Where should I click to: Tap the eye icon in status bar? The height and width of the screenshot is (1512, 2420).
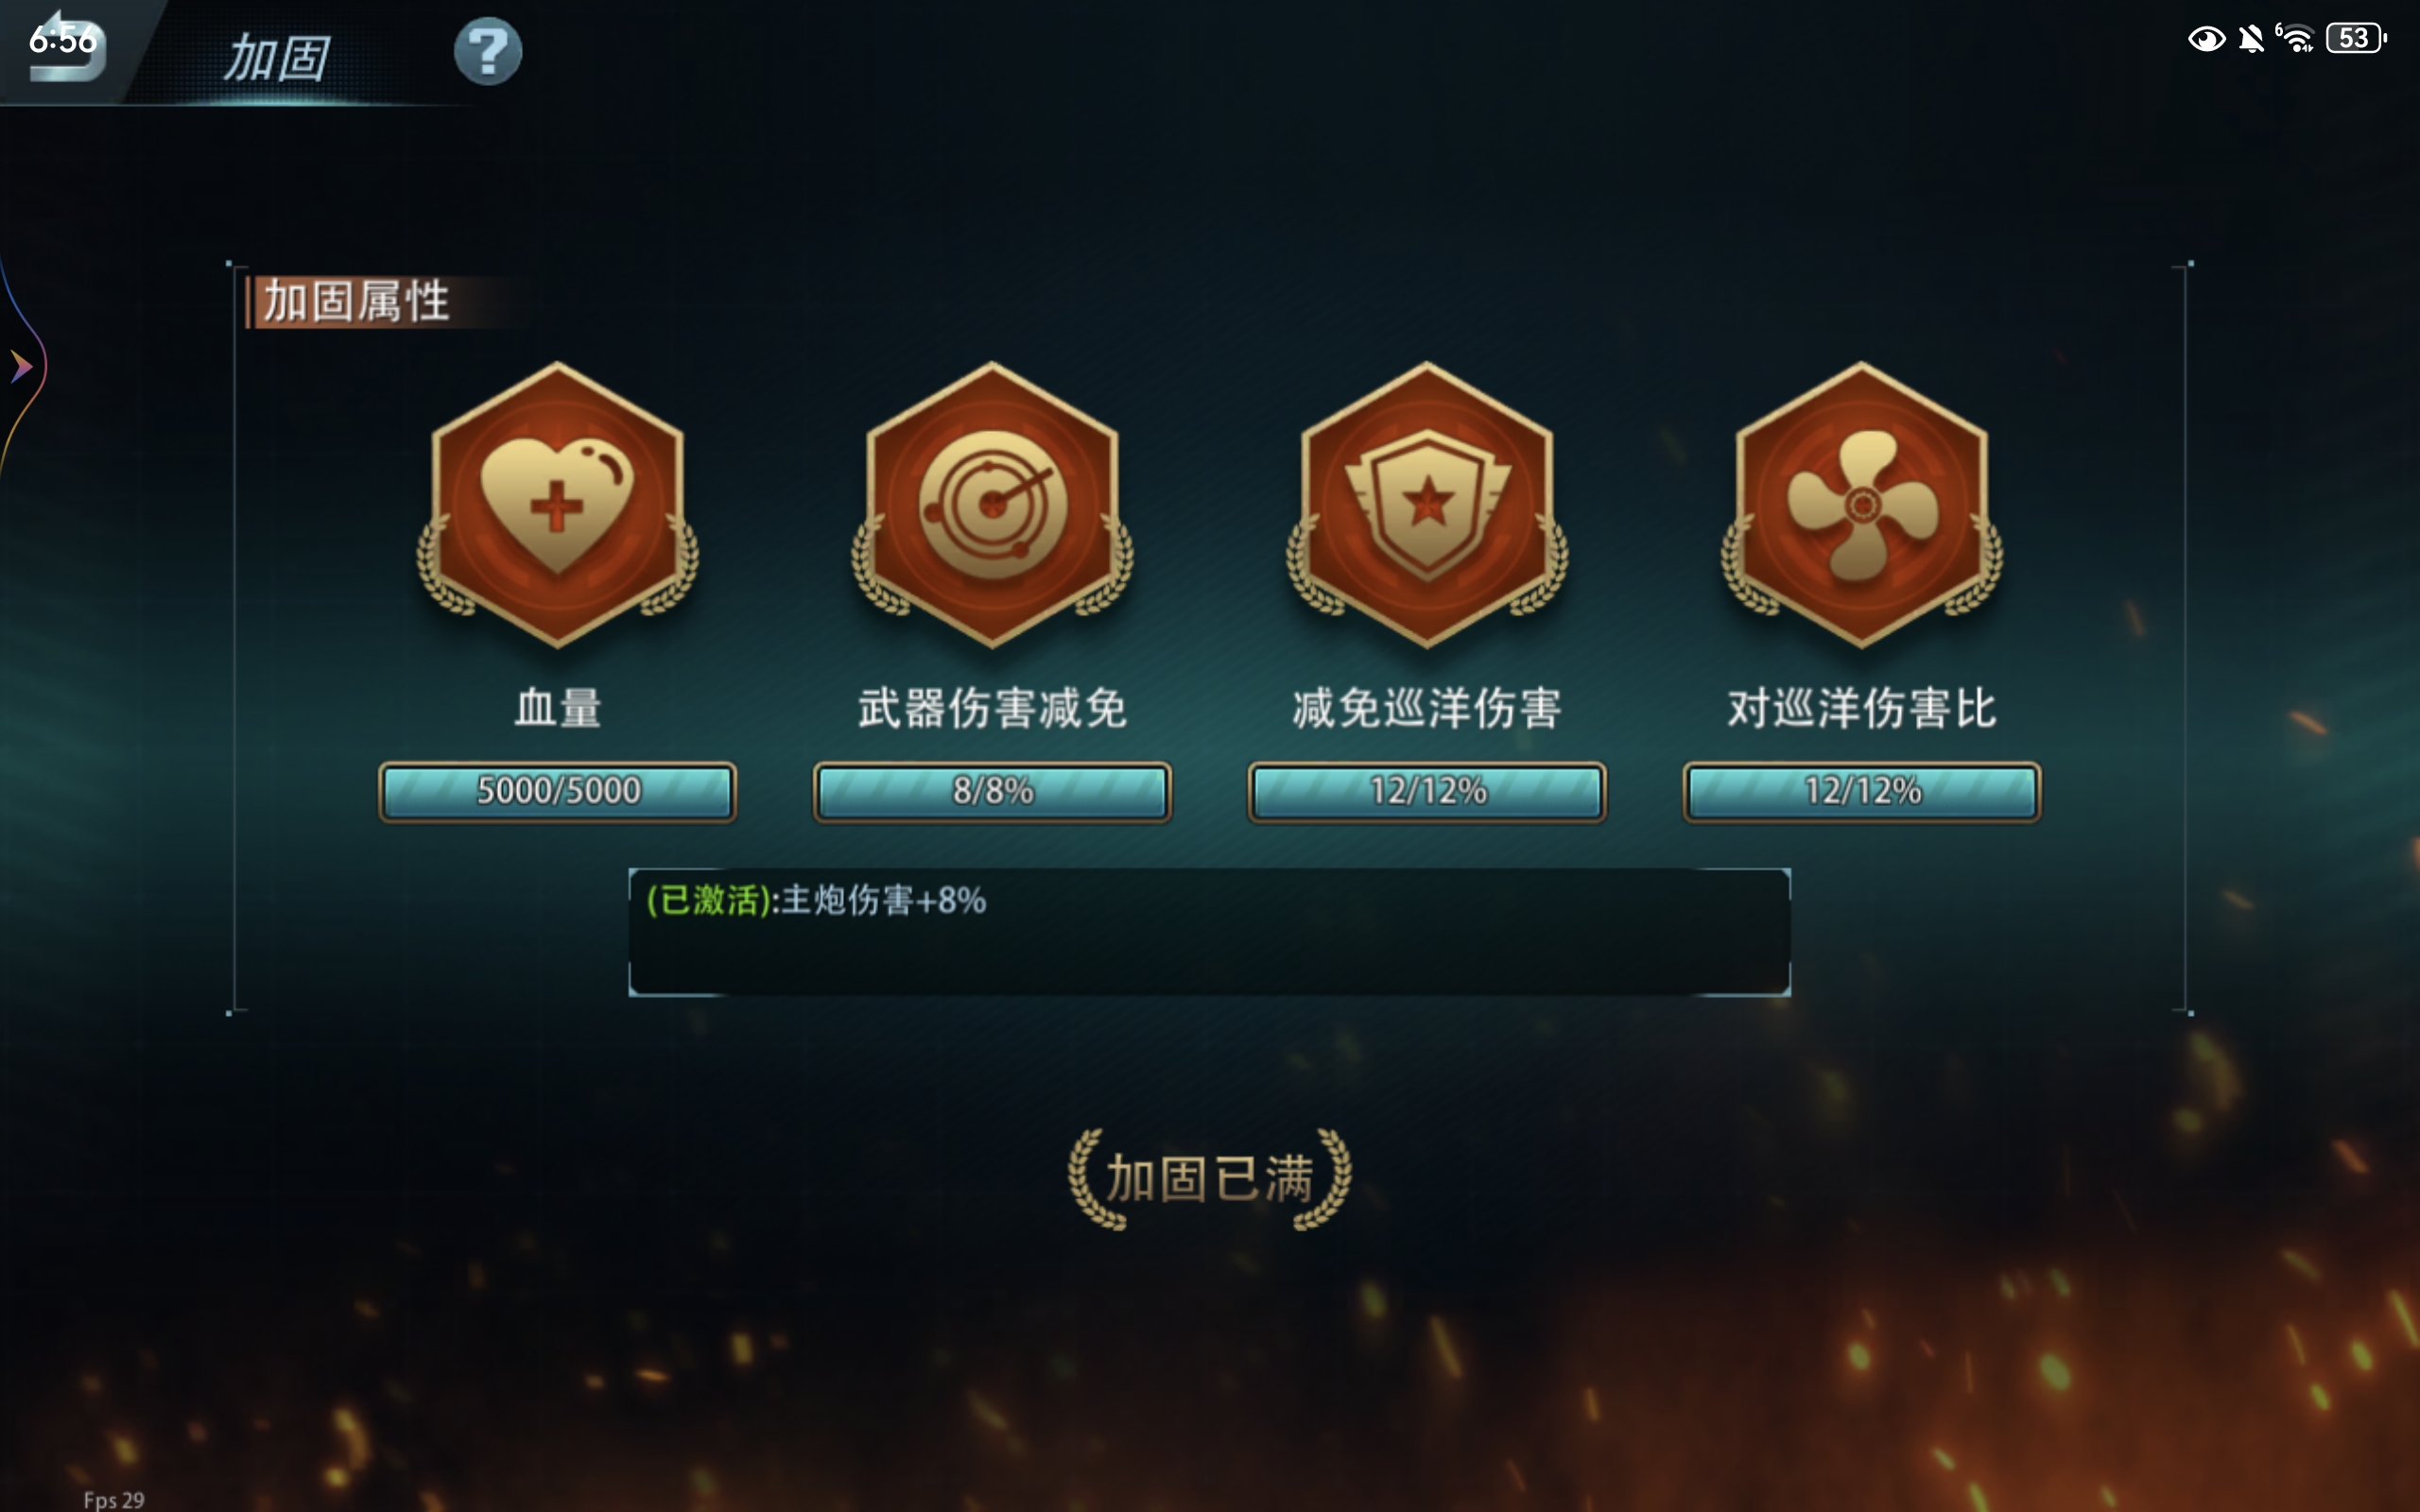(2206, 39)
